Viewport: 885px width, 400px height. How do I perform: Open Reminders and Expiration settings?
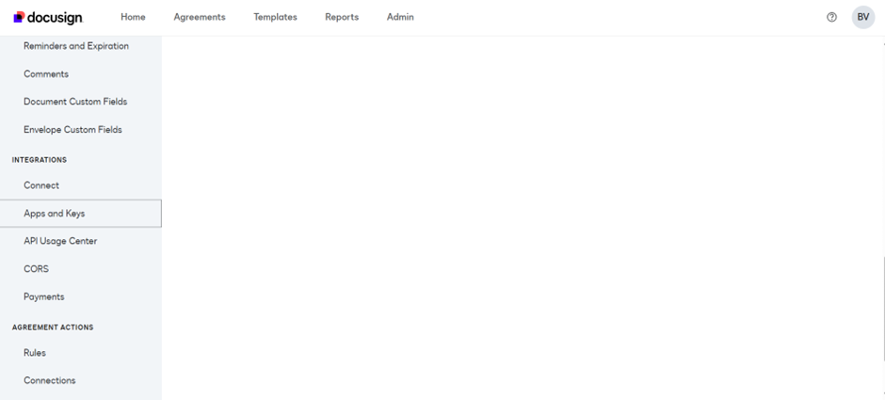click(76, 46)
